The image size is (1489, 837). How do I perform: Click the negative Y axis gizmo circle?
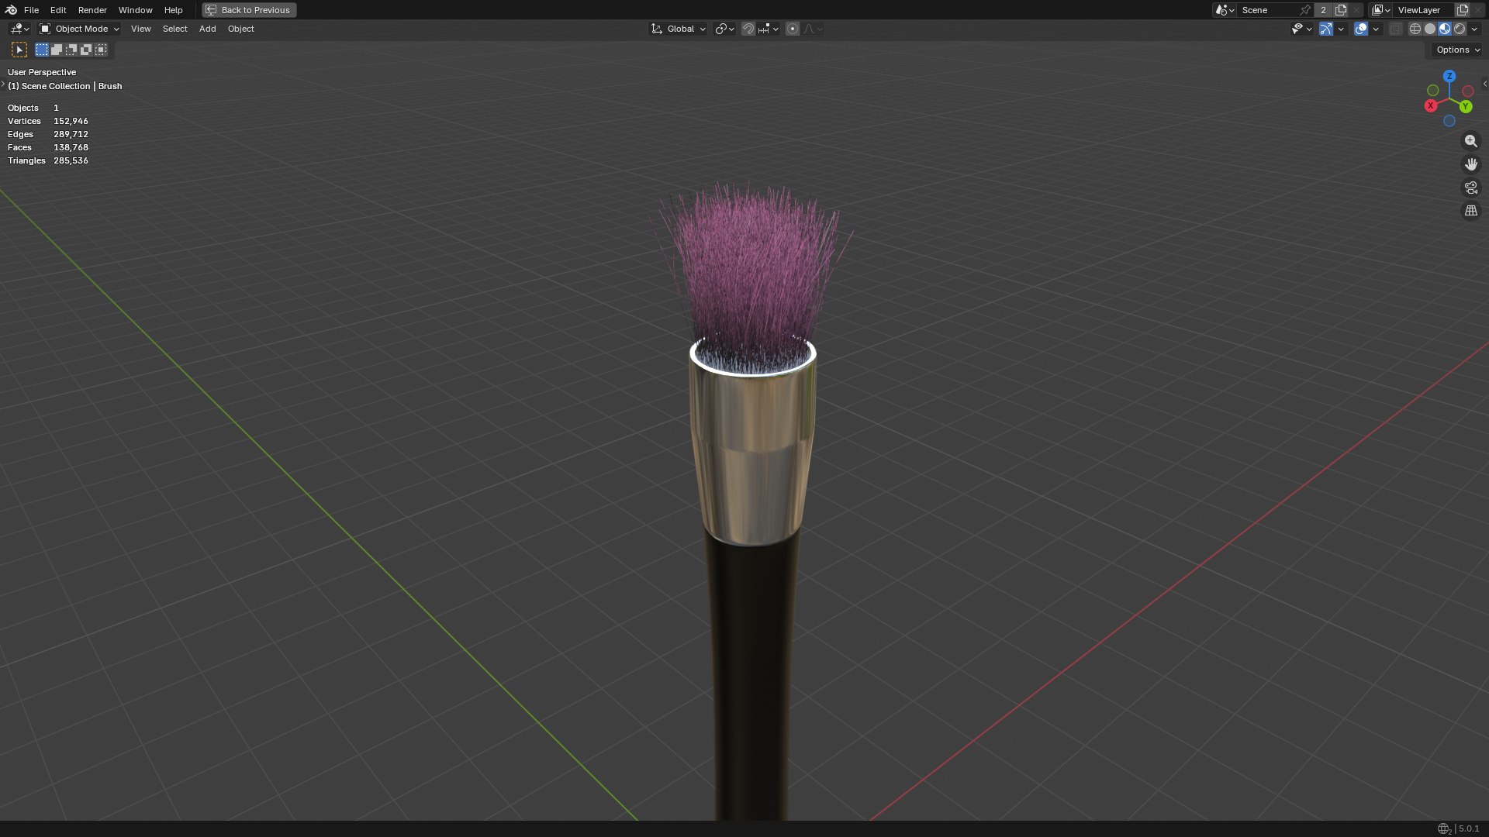(x=1433, y=91)
